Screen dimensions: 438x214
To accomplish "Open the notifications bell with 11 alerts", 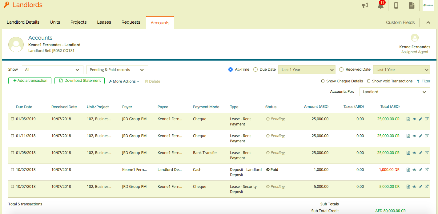I will coord(380,5).
